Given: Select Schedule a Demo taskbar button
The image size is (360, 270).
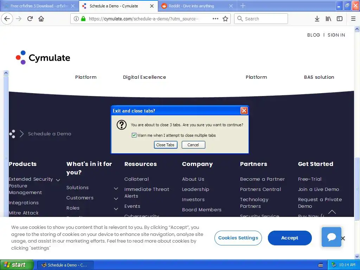Looking at the screenshot, I should coord(65,265).
